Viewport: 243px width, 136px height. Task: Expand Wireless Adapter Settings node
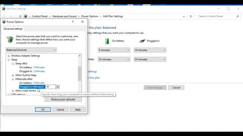point(9,56)
